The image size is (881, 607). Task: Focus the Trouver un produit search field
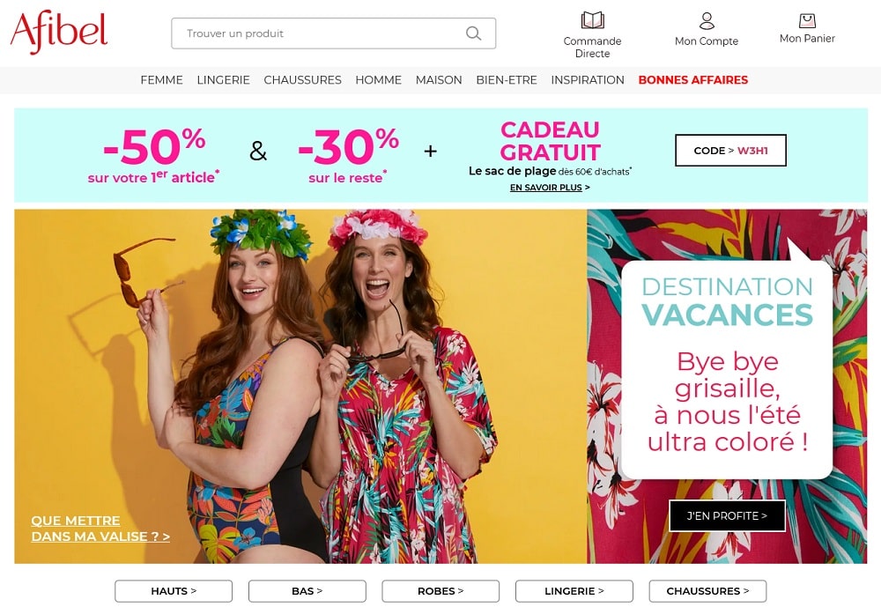click(333, 33)
